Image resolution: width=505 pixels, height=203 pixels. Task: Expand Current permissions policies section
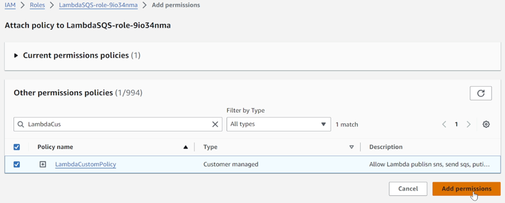tap(16, 56)
